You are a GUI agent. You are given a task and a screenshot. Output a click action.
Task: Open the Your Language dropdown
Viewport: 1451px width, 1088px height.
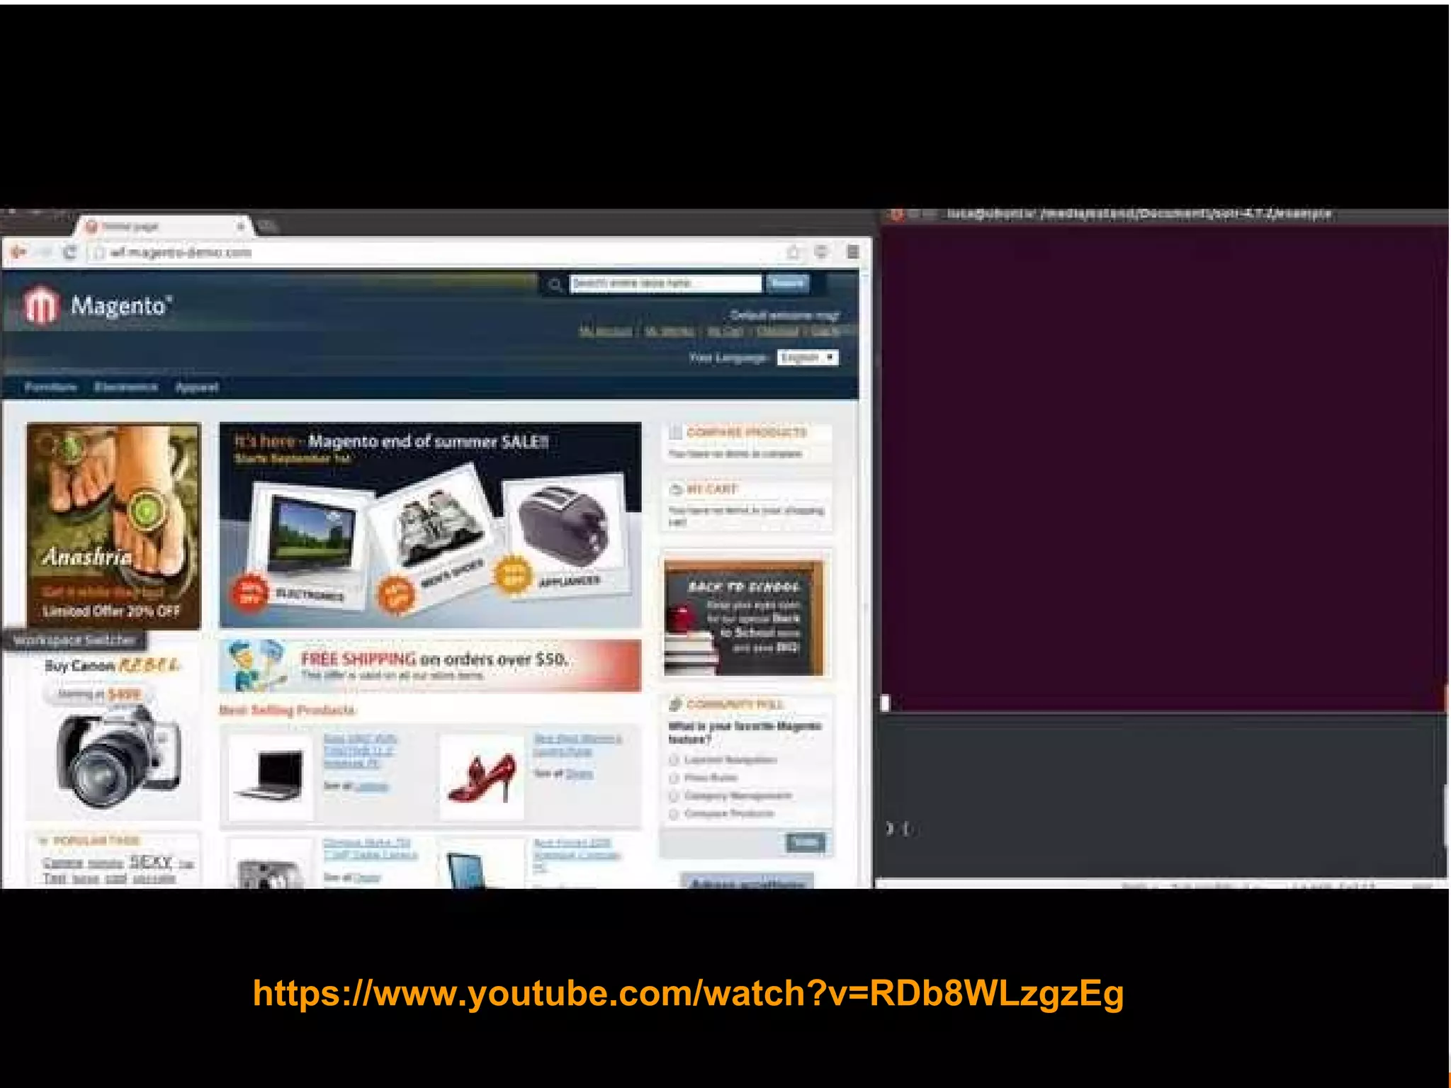[807, 358]
